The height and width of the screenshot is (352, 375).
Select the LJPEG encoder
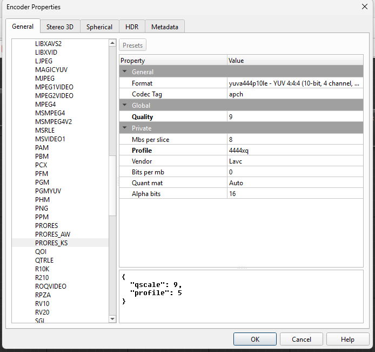[x=44, y=61]
